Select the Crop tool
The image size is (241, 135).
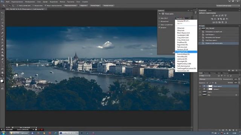tap(2, 26)
